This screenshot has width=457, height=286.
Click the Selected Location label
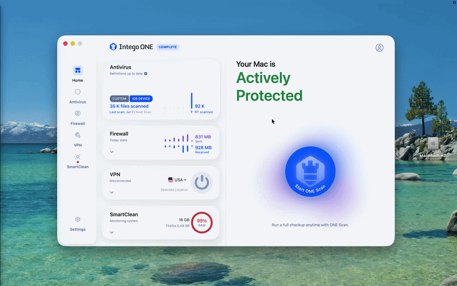[x=174, y=190]
